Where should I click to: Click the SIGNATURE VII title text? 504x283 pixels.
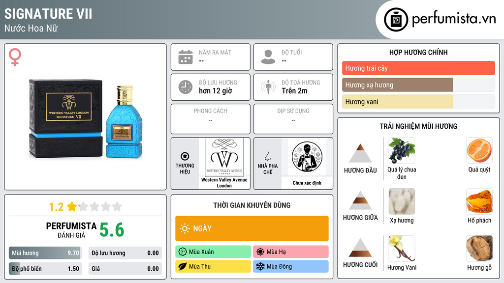[x=48, y=14]
